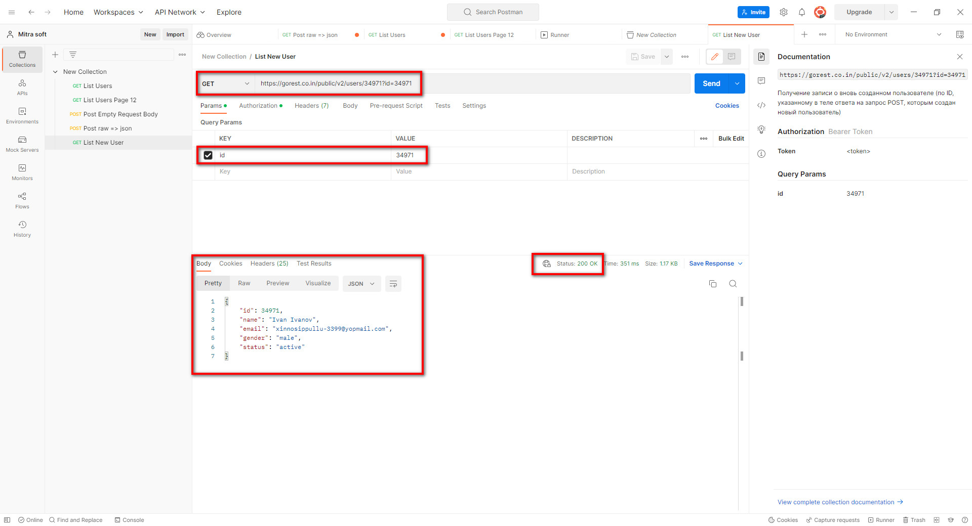Screen dimensions: 972x526
Task: Open the Tests tab
Action: tap(442, 106)
